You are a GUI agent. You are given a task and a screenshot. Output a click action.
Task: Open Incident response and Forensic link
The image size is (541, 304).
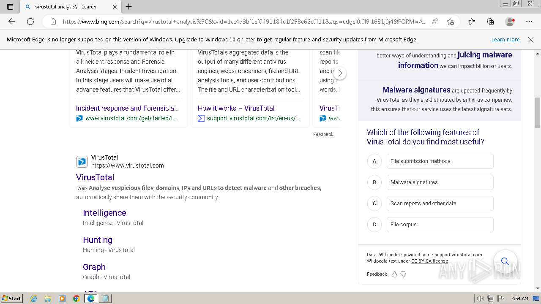coord(127,108)
